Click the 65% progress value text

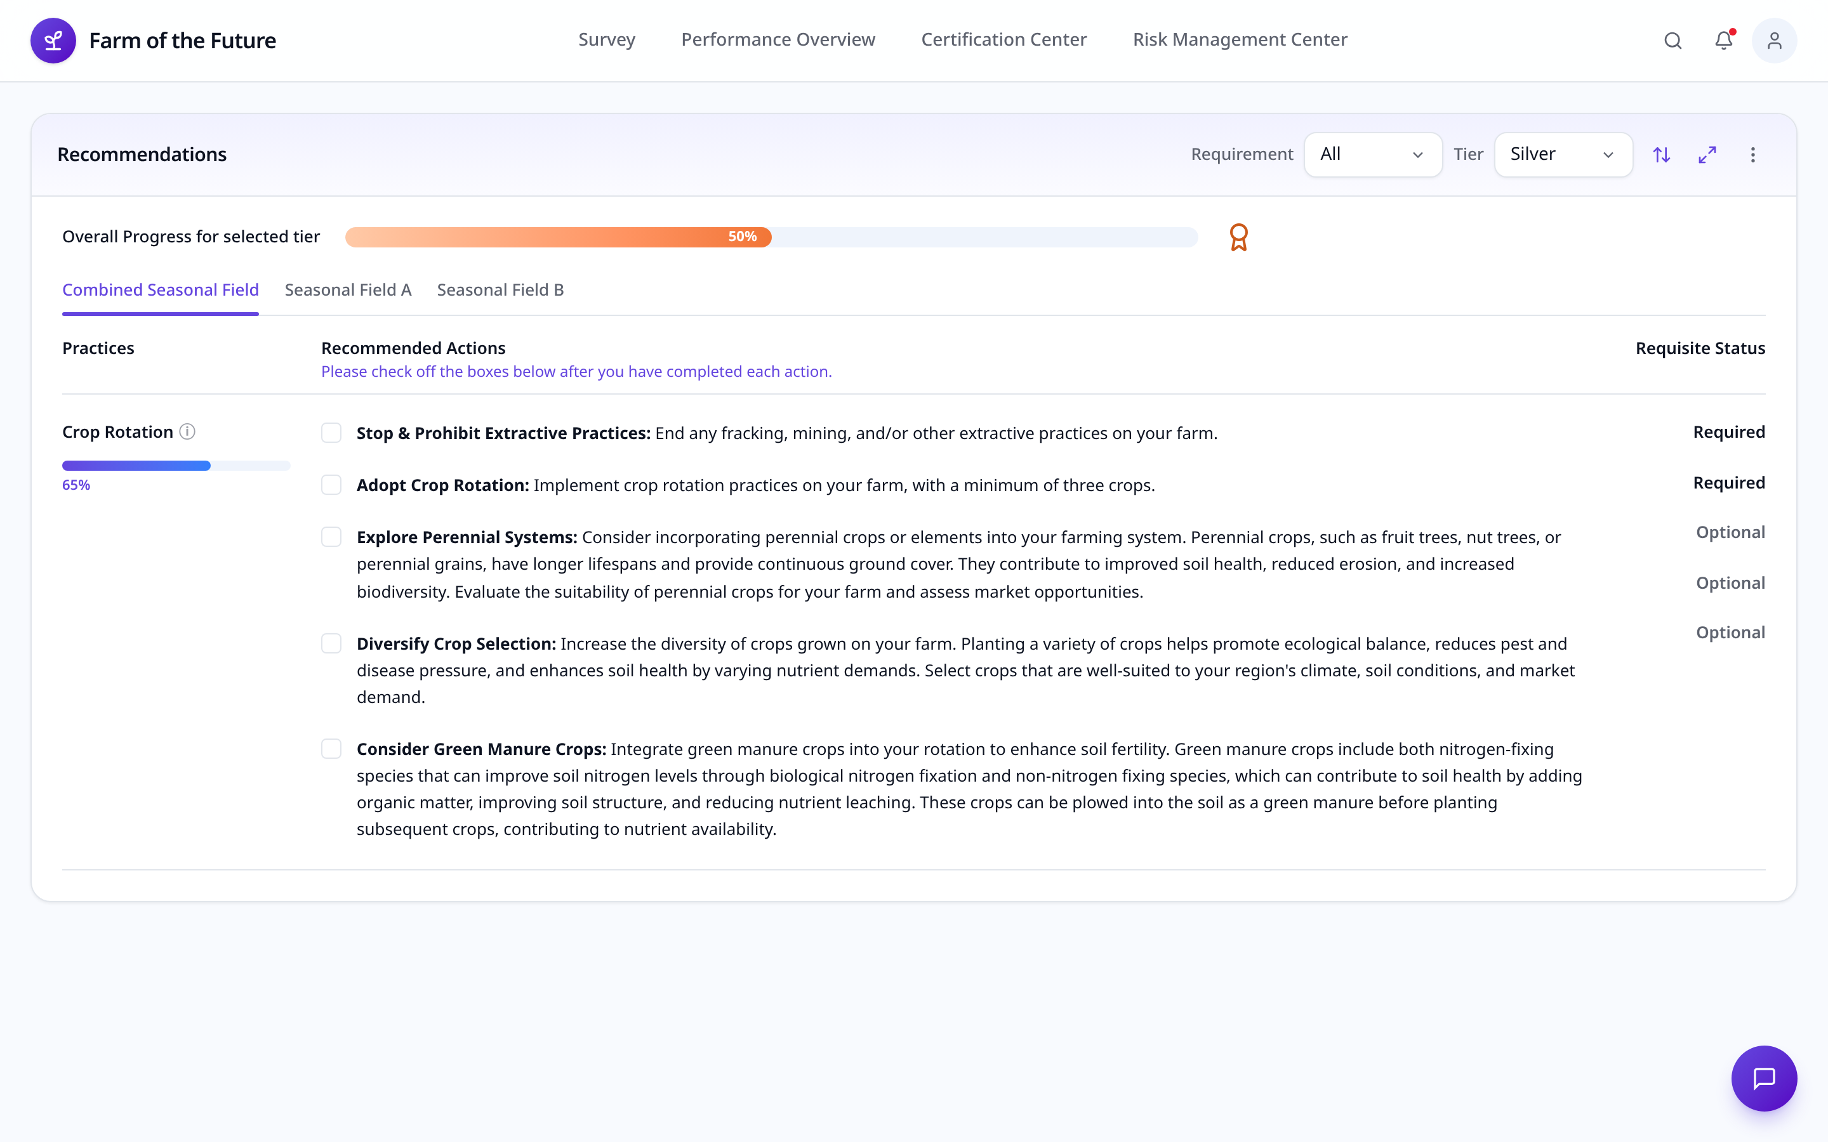pos(76,485)
